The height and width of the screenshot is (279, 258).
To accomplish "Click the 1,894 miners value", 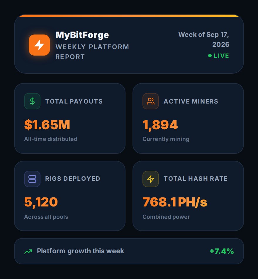I will pos(160,125).
